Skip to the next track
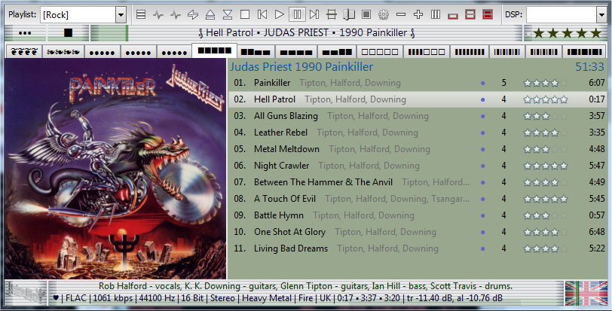The height and width of the screenshot is (311, 612). tap(314, 14)
